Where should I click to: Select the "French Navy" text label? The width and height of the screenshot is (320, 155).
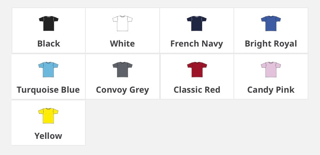tap(197, 44)
